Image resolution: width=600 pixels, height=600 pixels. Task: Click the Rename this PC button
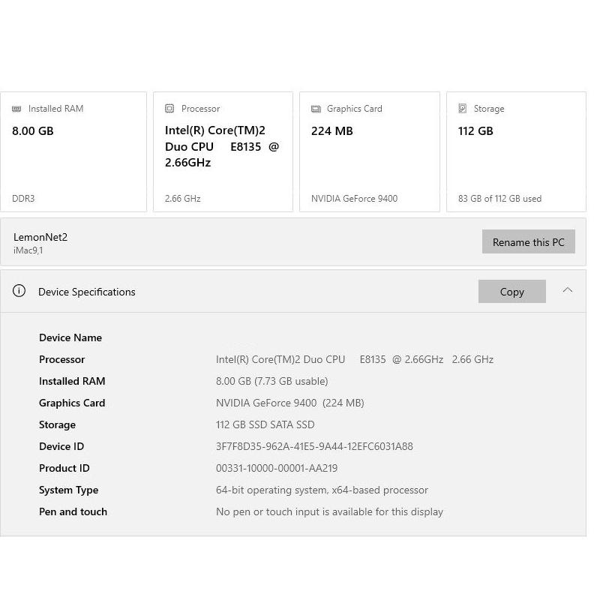[x=529, y=241]
